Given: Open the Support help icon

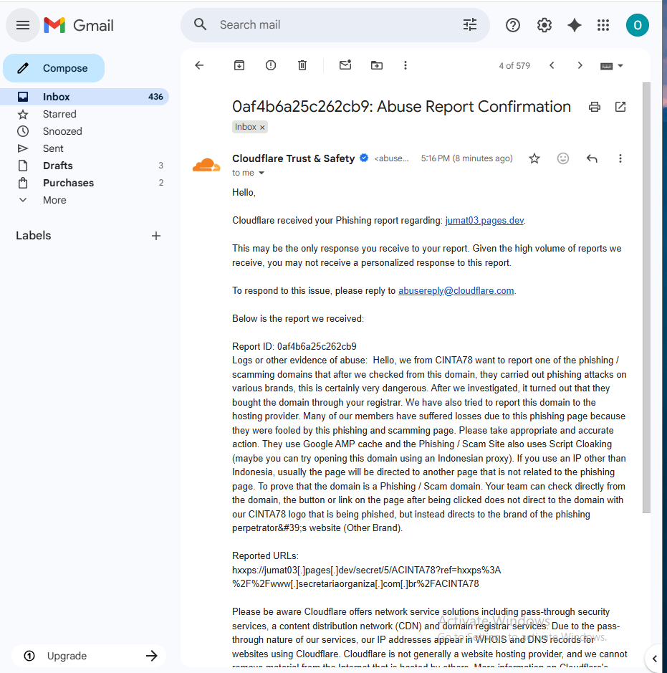Looking at the screenshot, I should tap(512, 25).
